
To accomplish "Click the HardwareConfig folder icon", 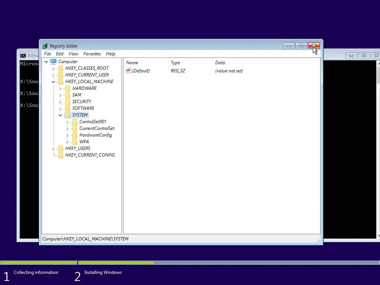I will pyautogui.click(x=75, y=135).
